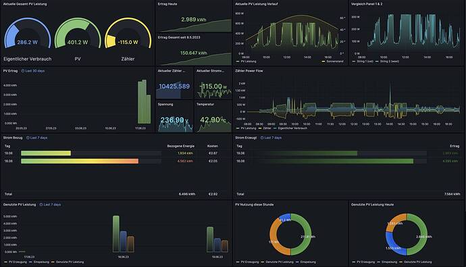Open the Ertrag Gesamt seit 8.5.2023 panel menu
The image size is (466, 267).
pyautogui.click(x=179, y=37)
